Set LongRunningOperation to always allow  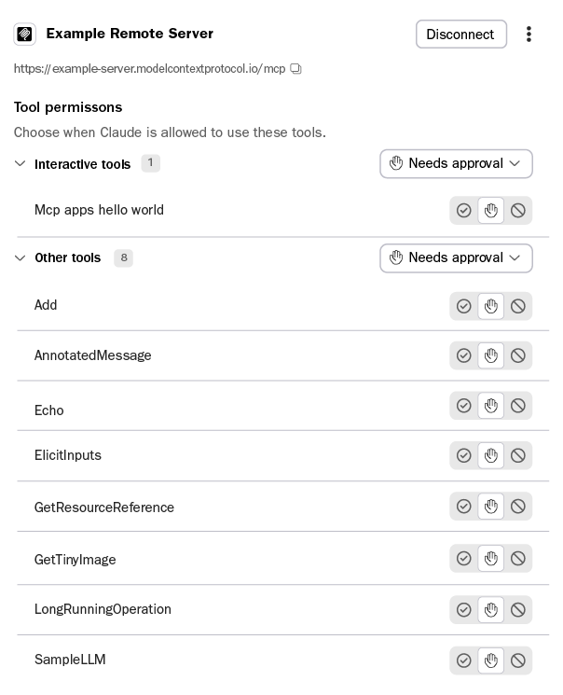[464, 610]
